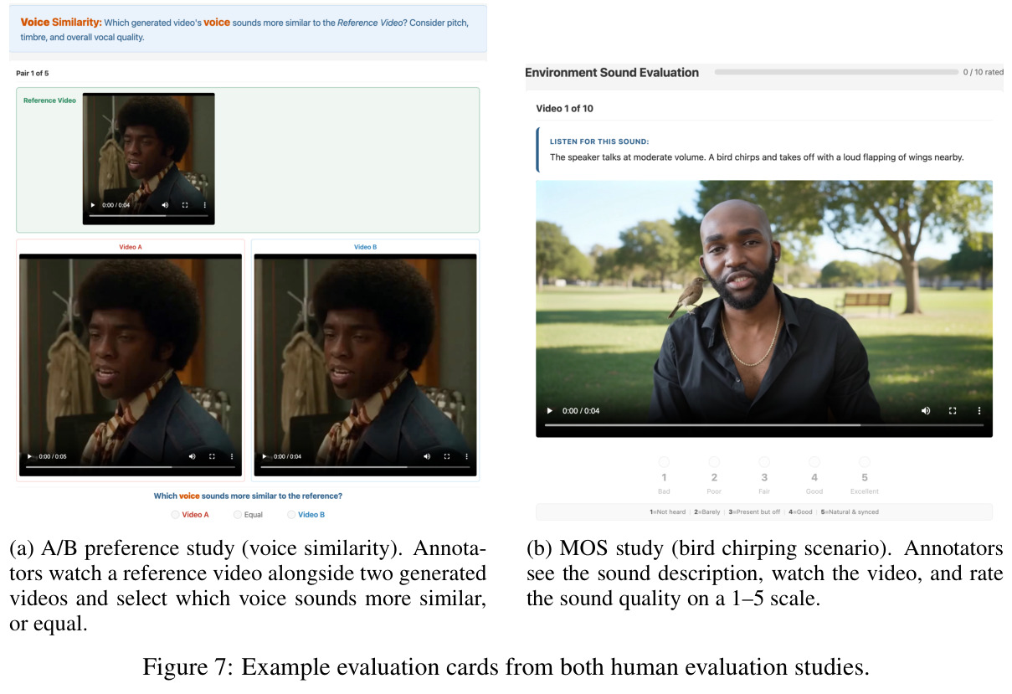Screen dimensions: 1012x694
Task: Mute Video A volume icon
Action: click(192, 456)
